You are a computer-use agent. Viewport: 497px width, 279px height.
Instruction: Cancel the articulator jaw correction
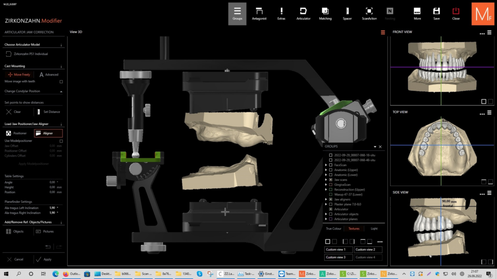[x=15, y=260]
